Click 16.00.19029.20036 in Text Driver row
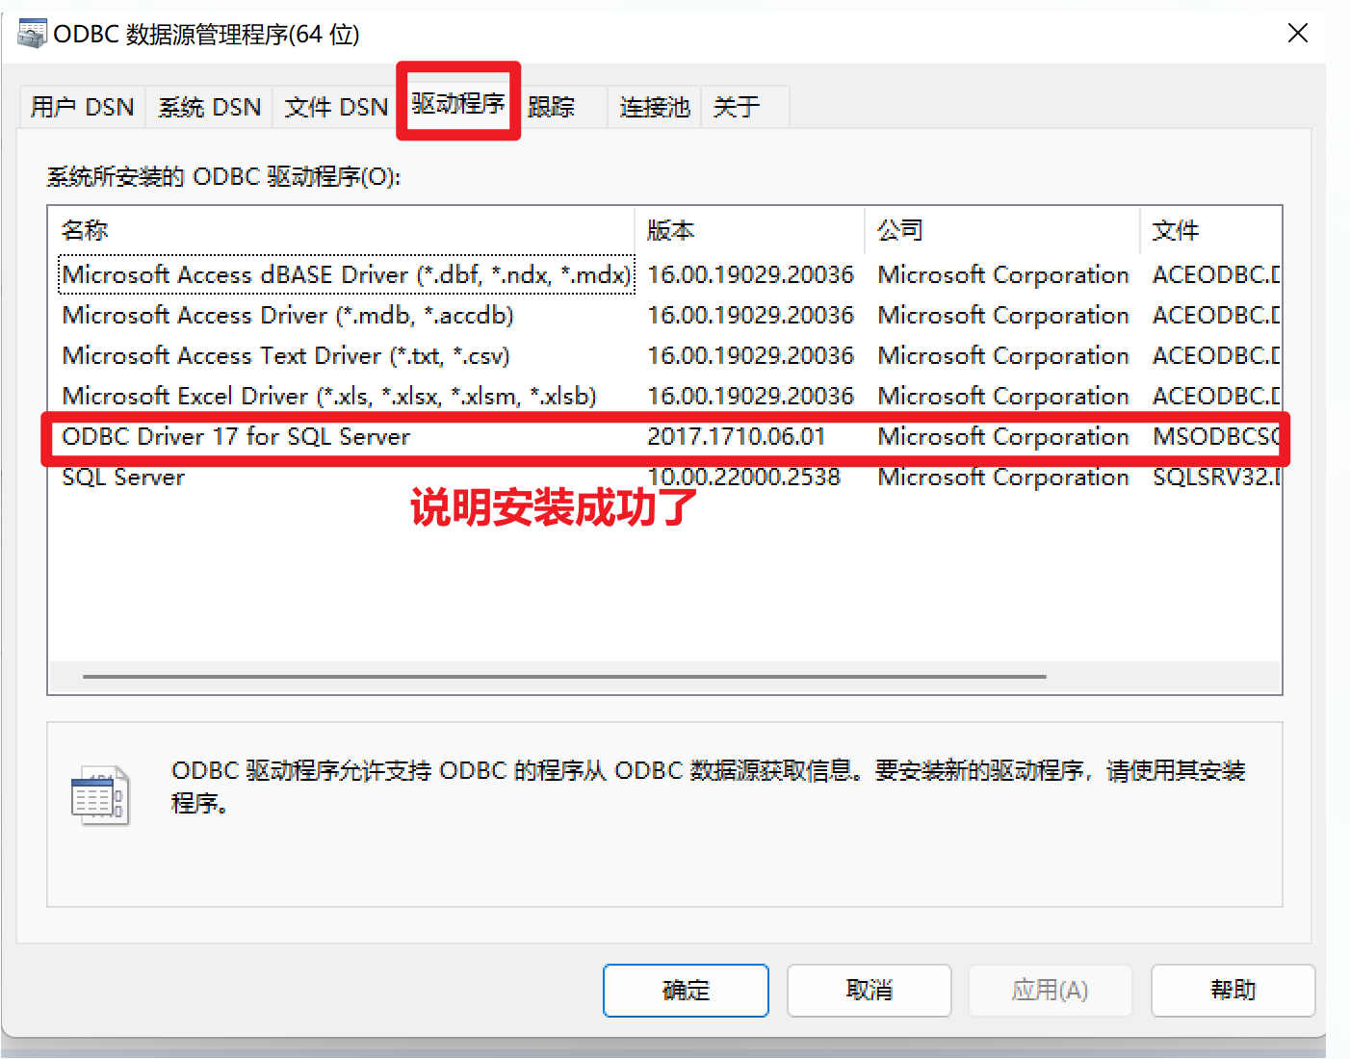This screenshot has width=1350, height=1059. (750, 355)
